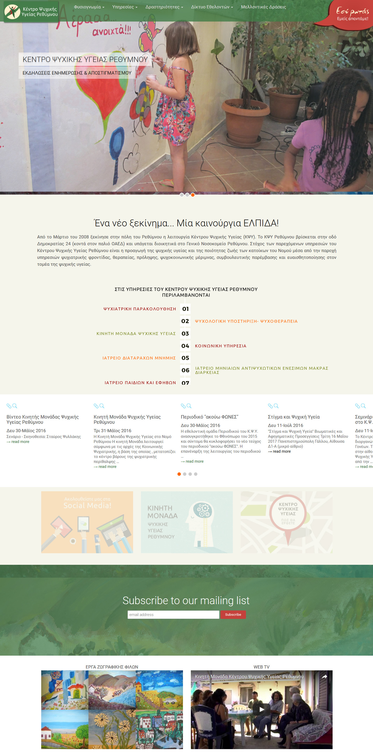Viewport: 373px width, 752px height.
Task: Click magnifier icon above Περιοδικό "ακούω ΦΩΝΕΣ" article
Action: pos(189,406)
